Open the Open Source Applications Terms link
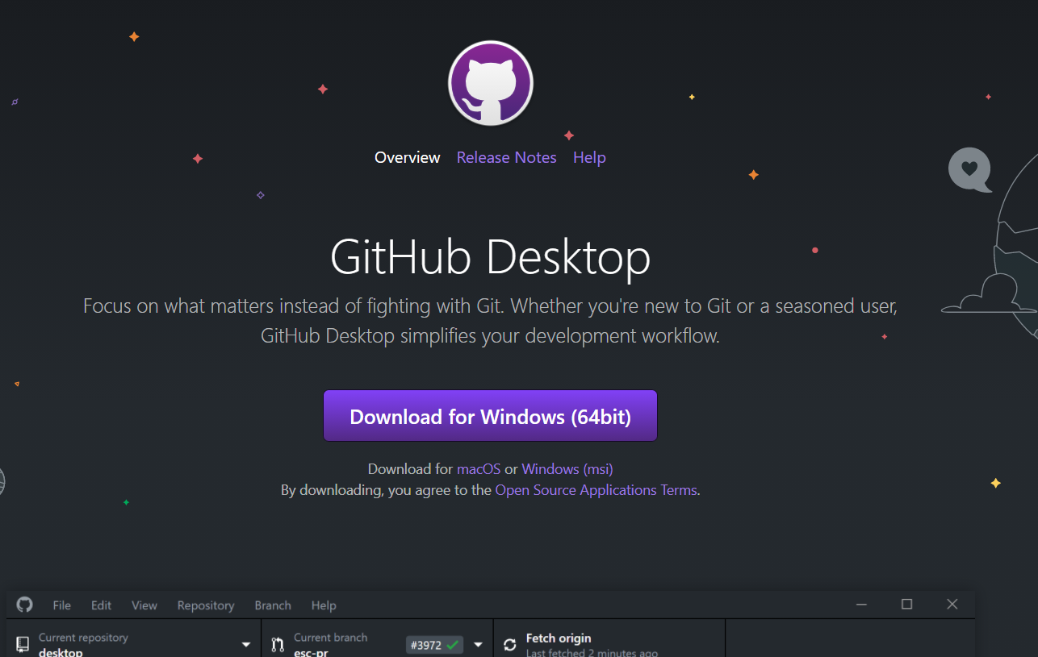This screenshot has height=657, width=1038. 596,490
